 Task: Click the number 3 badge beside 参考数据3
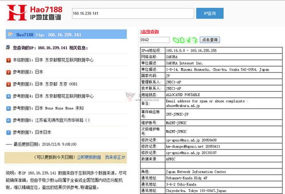coord(9,84)
